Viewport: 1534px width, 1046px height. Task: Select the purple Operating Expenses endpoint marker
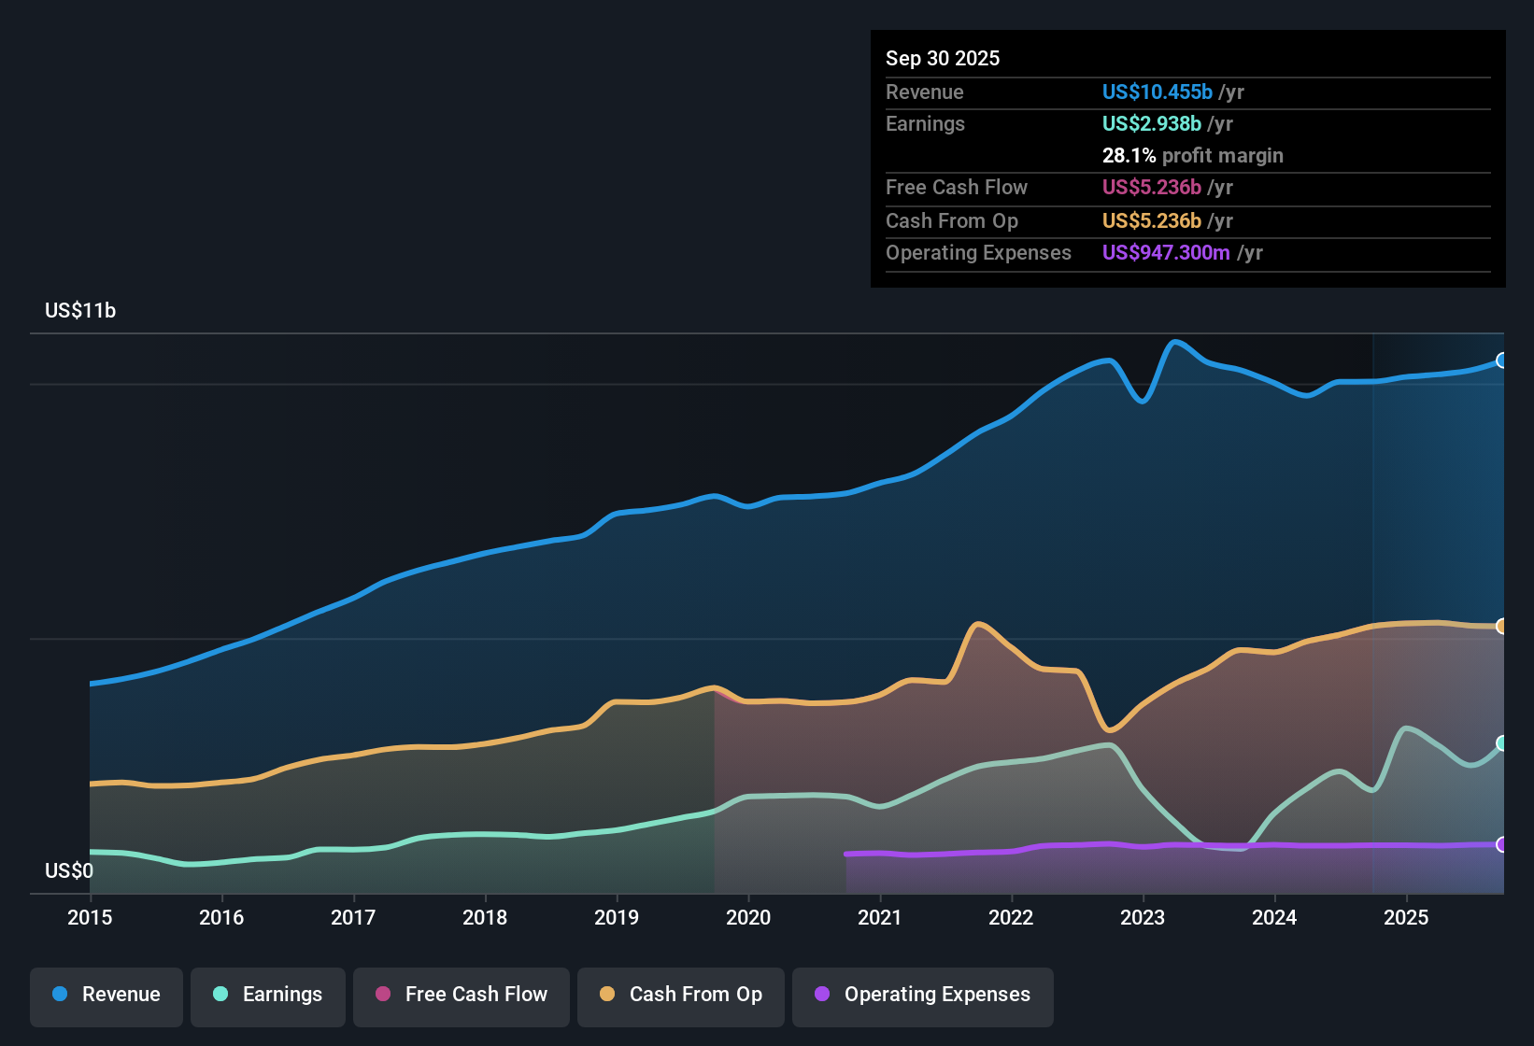point(1503,844)
